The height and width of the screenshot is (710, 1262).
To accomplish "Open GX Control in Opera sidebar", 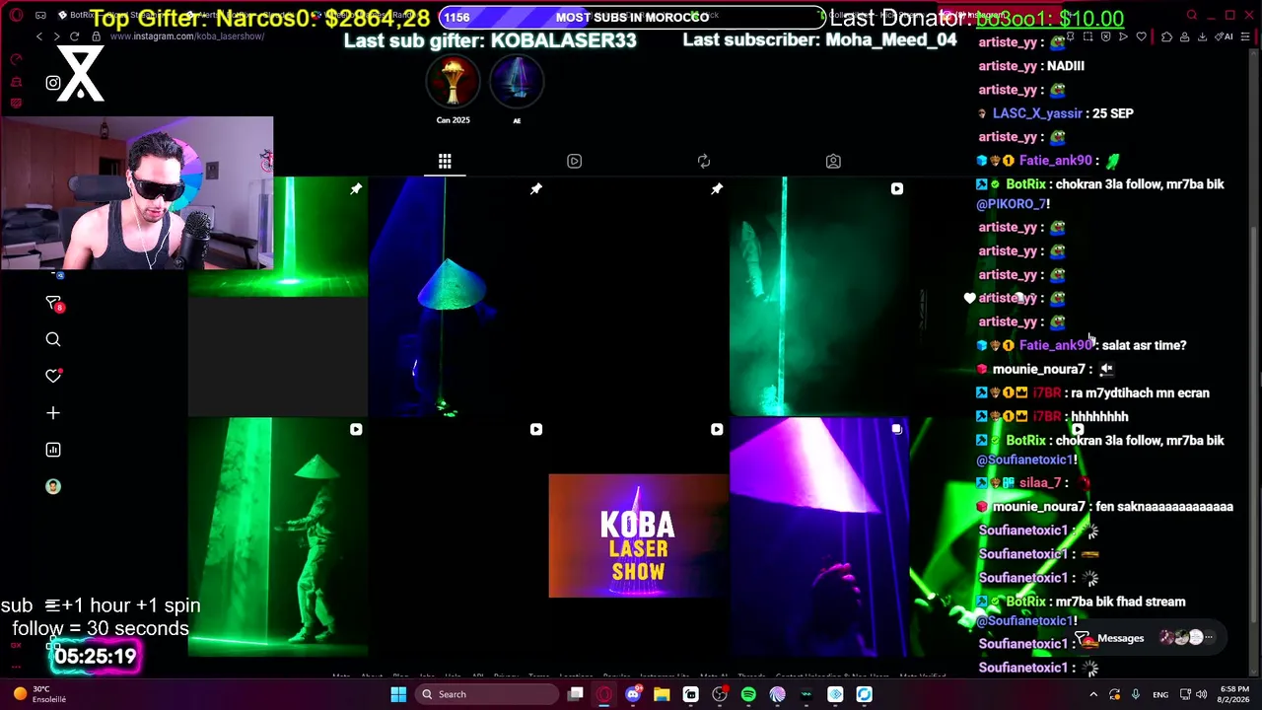I will coord(16,59).
